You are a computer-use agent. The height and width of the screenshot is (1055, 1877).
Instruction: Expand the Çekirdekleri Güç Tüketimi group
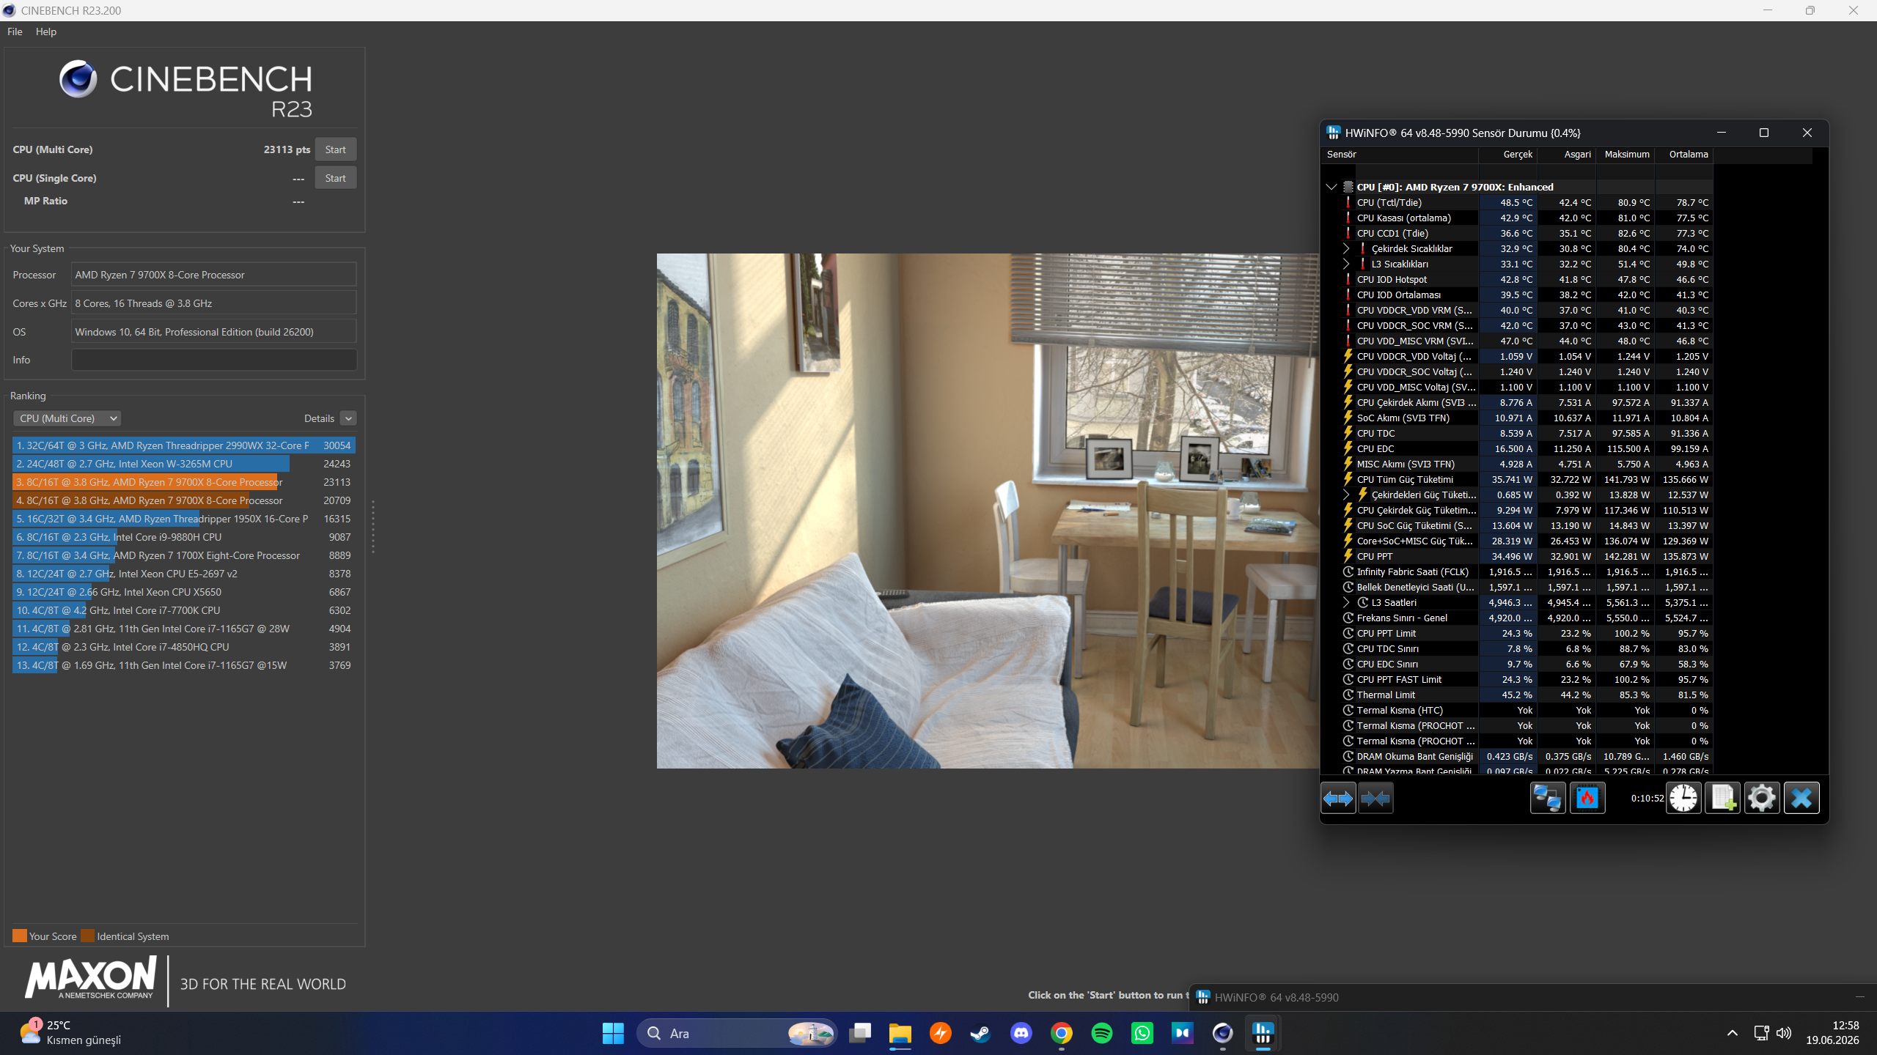click(1346, 495)
